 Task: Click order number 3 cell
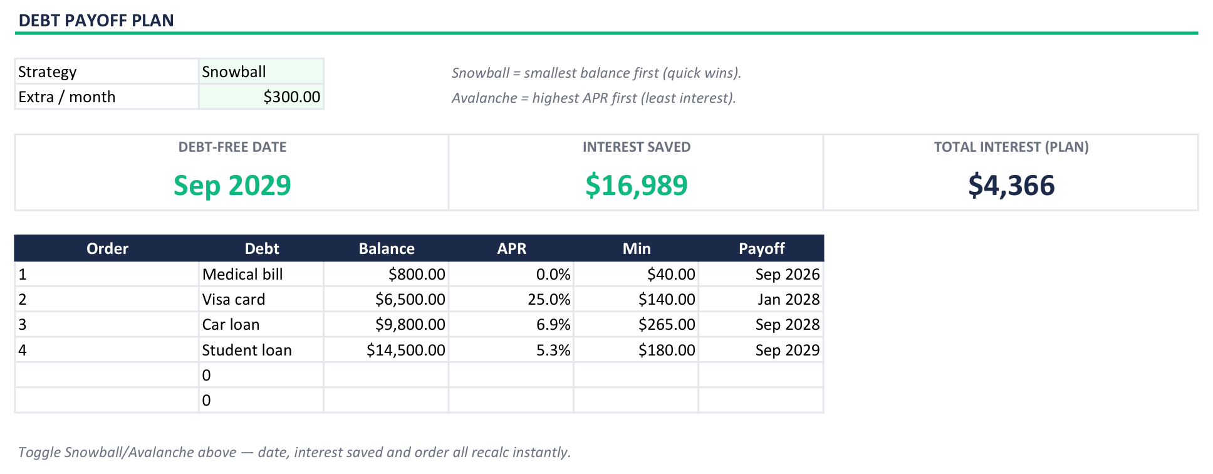[x=107, y=324]
